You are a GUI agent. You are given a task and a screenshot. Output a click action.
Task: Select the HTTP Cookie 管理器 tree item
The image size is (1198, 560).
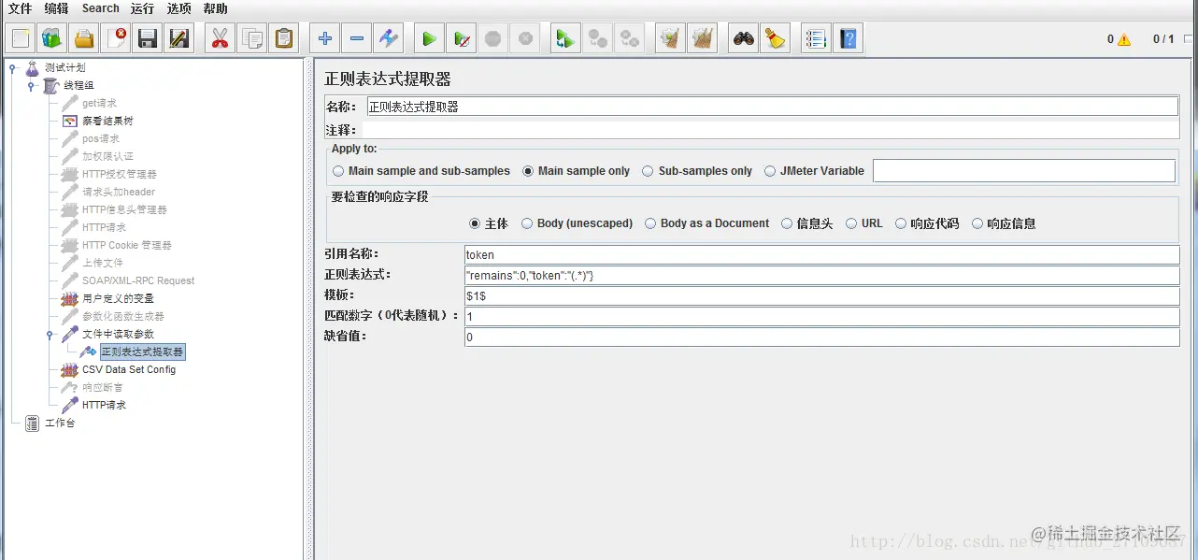tap(126, 245)
